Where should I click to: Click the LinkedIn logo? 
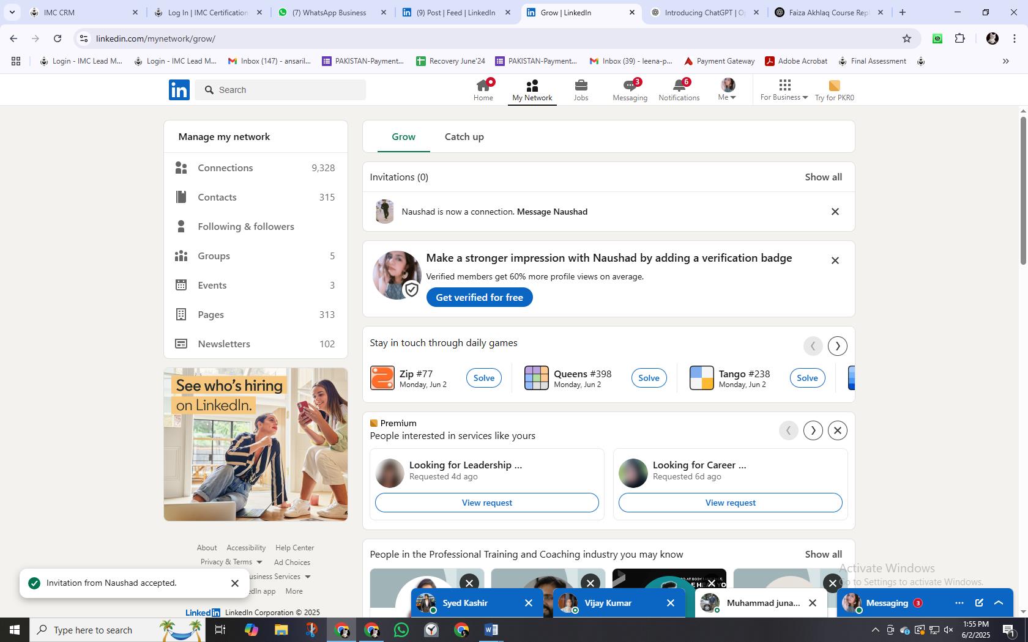179,90
